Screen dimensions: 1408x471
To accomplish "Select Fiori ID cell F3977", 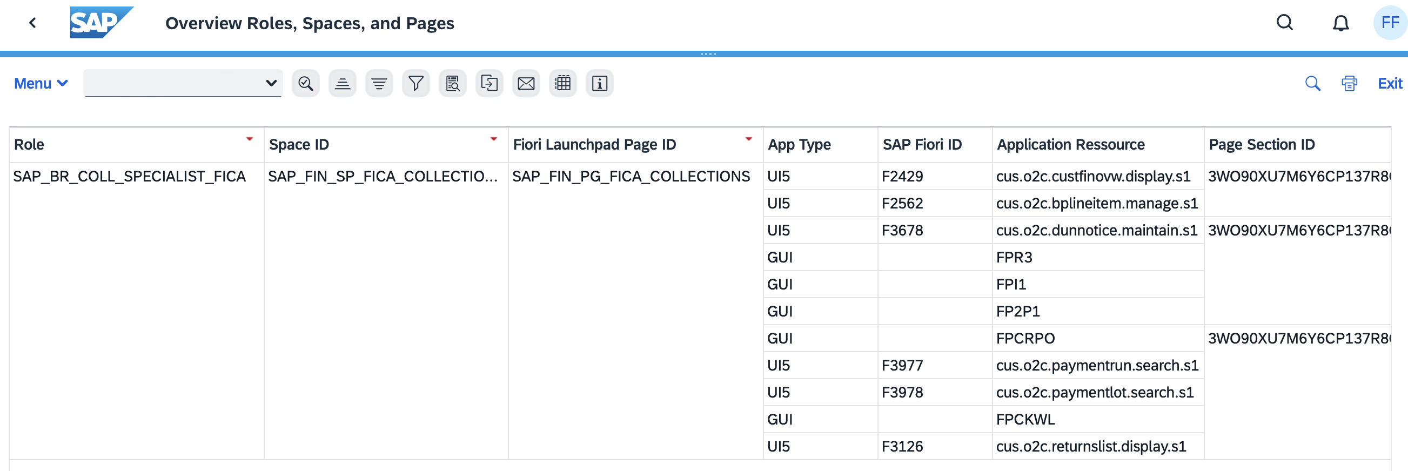I will click(x=935, y=366).
